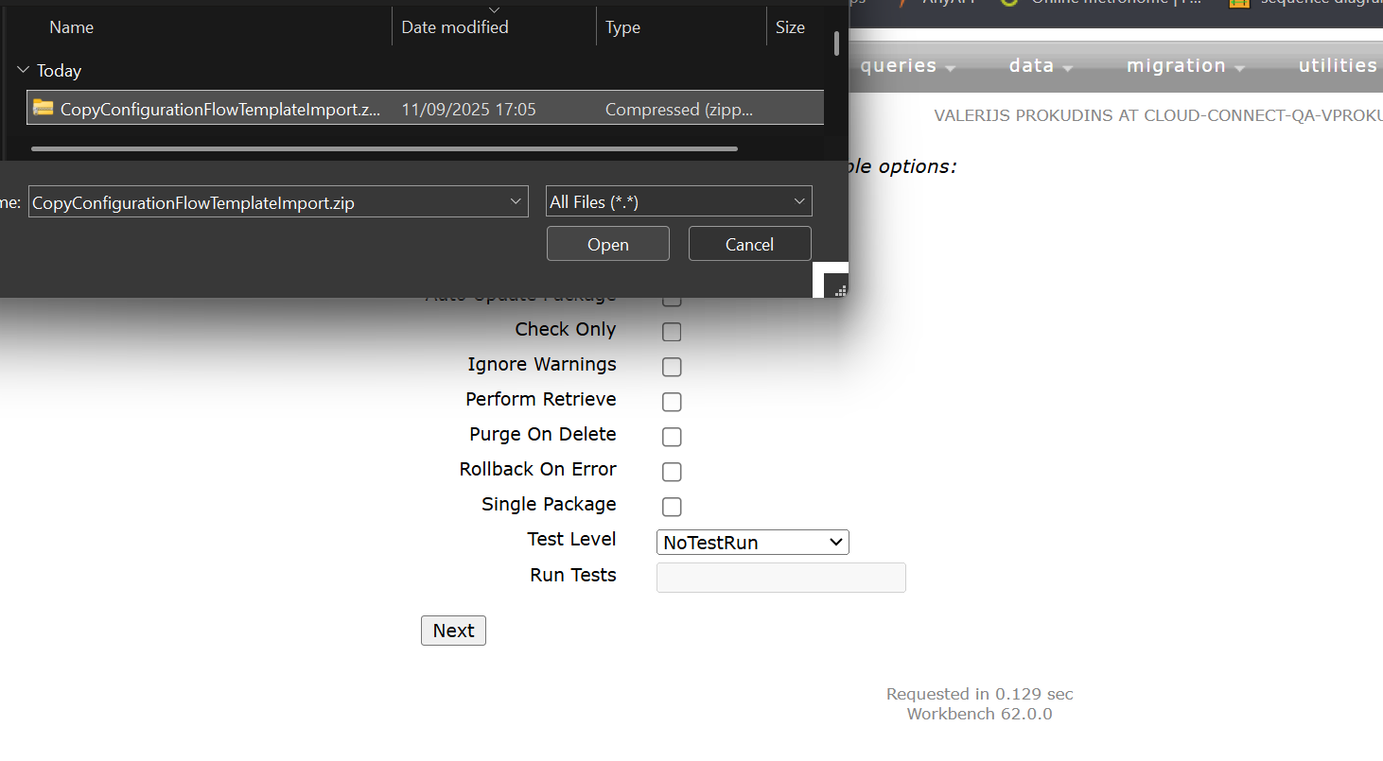Click the date cell "11/09/2025 17:05"
1383x761 pixels.
pyautogui.click(x=468, y=110)
